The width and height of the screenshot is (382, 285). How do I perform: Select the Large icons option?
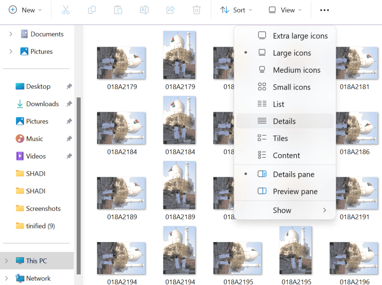pyautogui.click(x=291, y=53)
